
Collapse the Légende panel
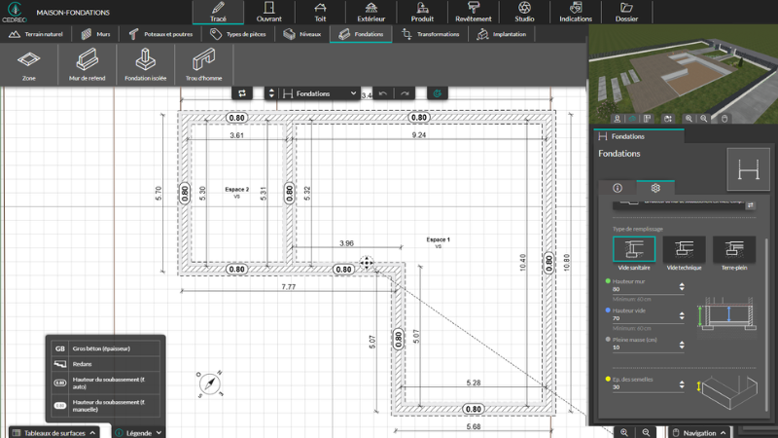coord(139,432)
